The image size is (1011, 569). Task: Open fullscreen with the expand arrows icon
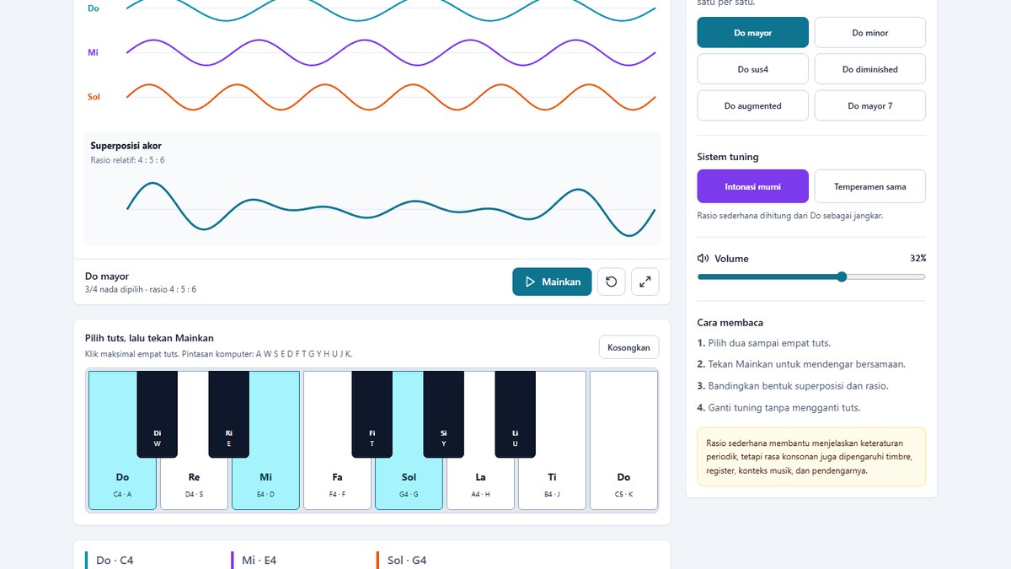click(x=645, y=282)
